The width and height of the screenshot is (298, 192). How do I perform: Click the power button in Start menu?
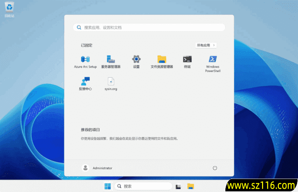click(215, 168)
